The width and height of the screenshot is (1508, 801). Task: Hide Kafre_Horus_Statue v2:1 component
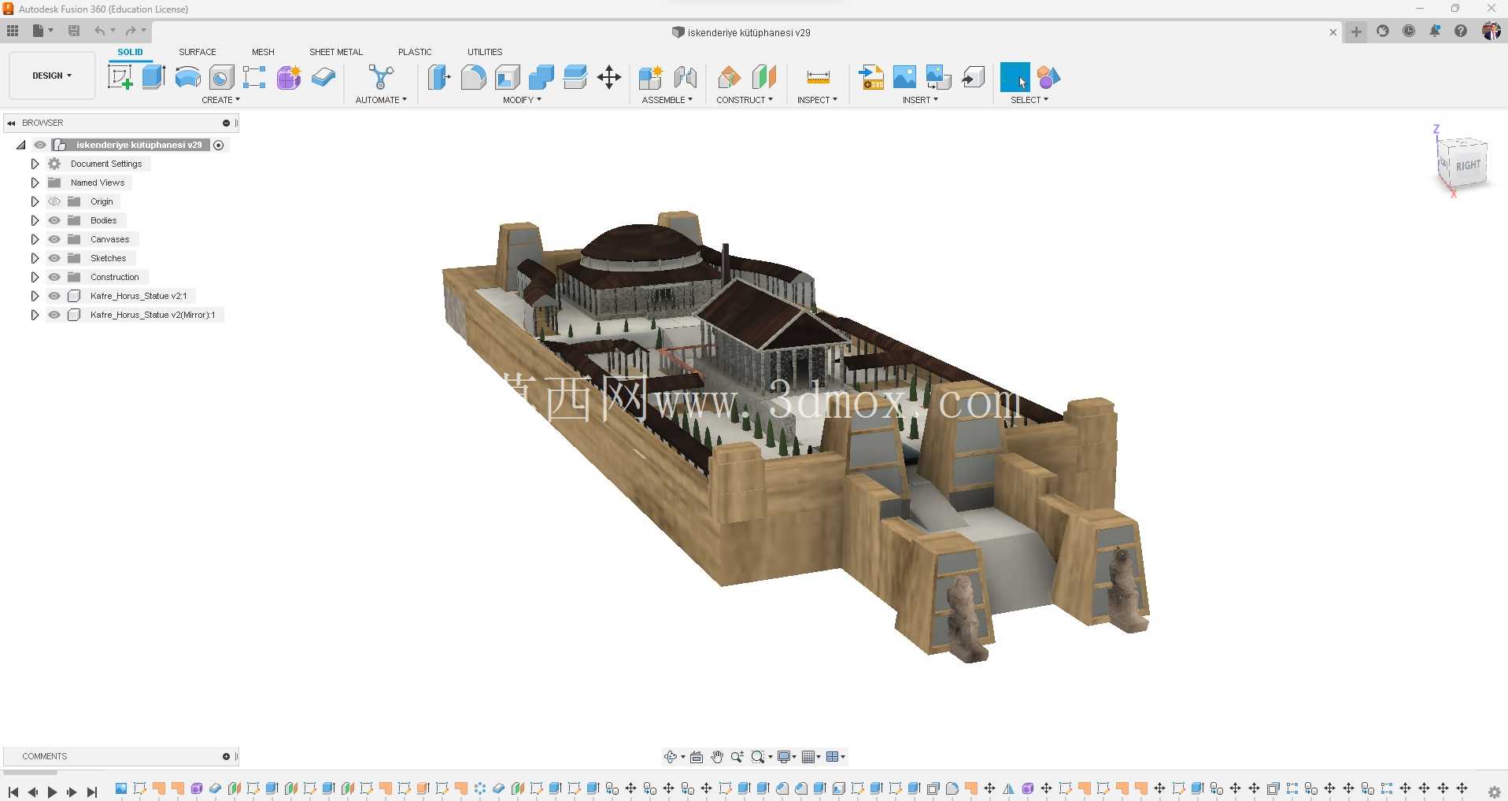coord(54,296)
